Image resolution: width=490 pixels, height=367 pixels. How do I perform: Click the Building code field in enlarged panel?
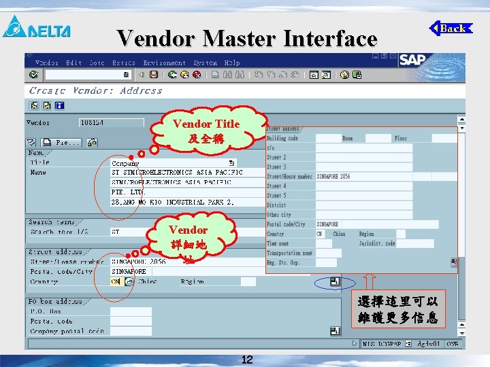[329, 138]
